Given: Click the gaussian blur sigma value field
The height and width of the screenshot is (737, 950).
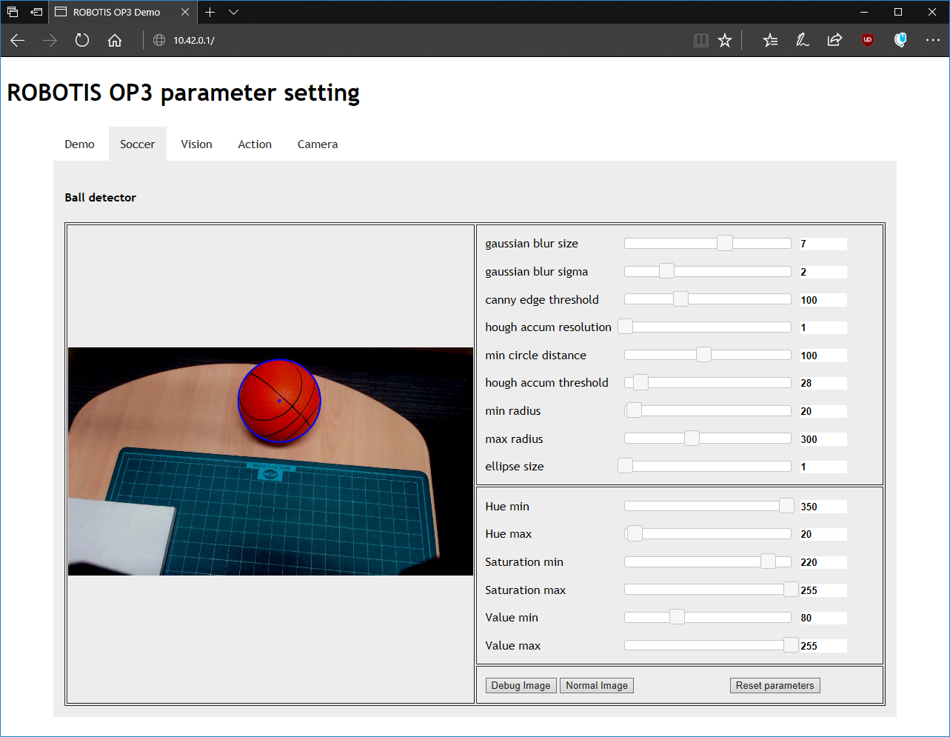Looking at the screenshot, I should [823, 272].
